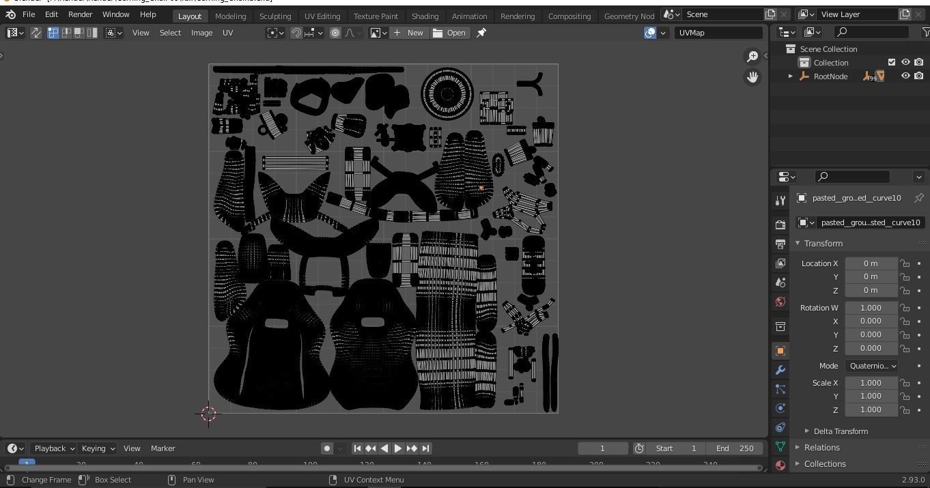Click the zoom magnifier icon in viewport

coord(752,57)
